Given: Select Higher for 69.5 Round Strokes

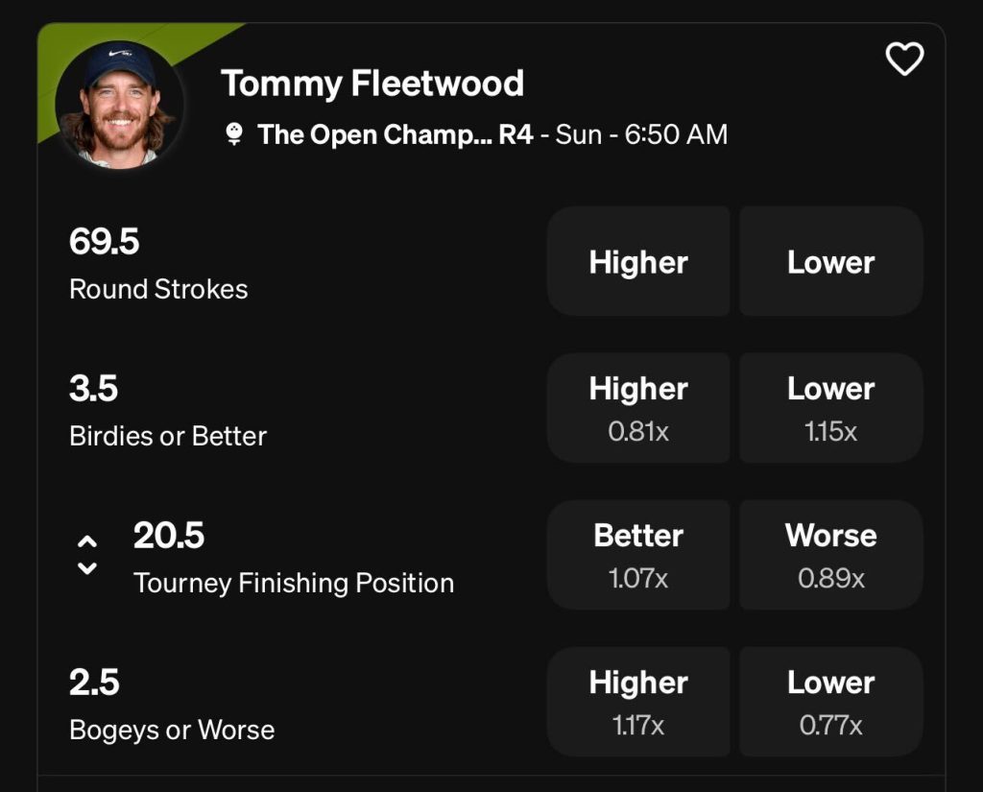Looking at the screenshot, I should tap(638, 261).
